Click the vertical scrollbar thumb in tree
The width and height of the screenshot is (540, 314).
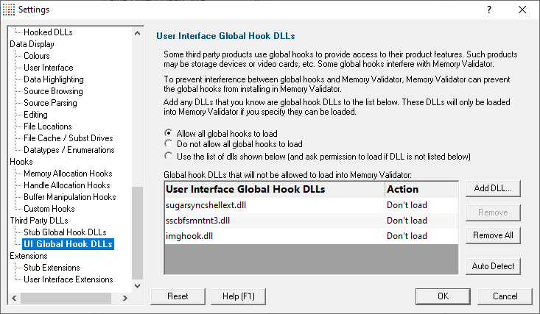pos(138,233)
